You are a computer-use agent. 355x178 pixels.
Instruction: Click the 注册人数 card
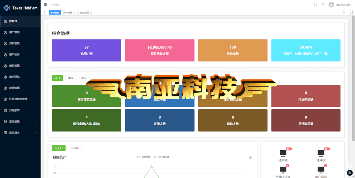point(159,120)
